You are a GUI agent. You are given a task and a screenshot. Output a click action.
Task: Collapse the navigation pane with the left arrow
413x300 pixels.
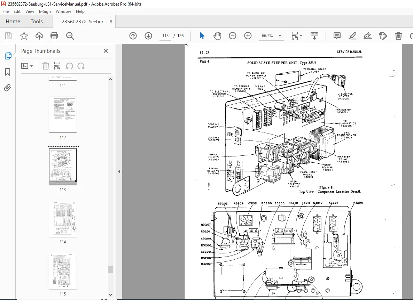[119, 171]
